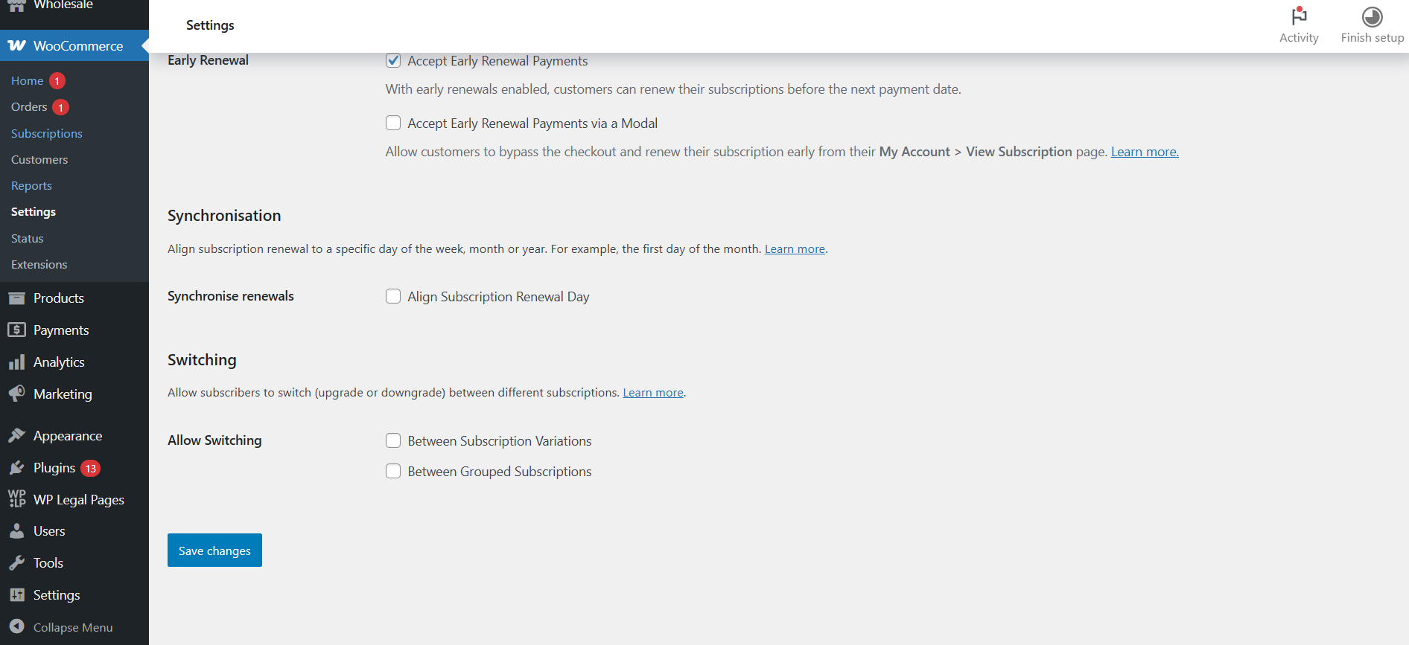Open Tools via the wrench icon

tap(16, 563)
